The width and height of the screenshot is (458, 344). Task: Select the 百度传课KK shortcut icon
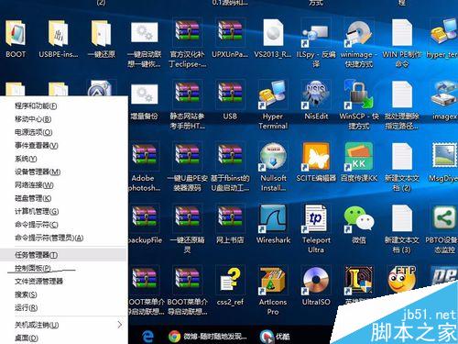pyautogui.click(x=359, y=157)
